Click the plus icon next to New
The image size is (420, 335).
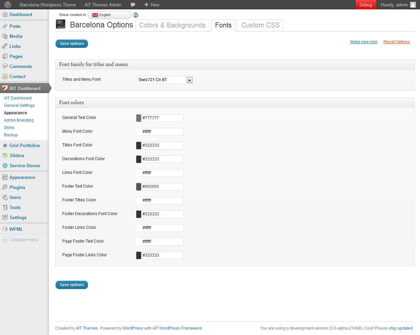tap(146, 5)
